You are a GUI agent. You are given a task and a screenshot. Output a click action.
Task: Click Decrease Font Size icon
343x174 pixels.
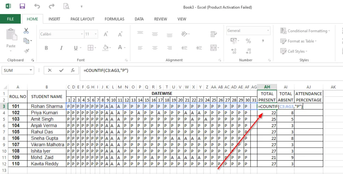tap(120, 34)
